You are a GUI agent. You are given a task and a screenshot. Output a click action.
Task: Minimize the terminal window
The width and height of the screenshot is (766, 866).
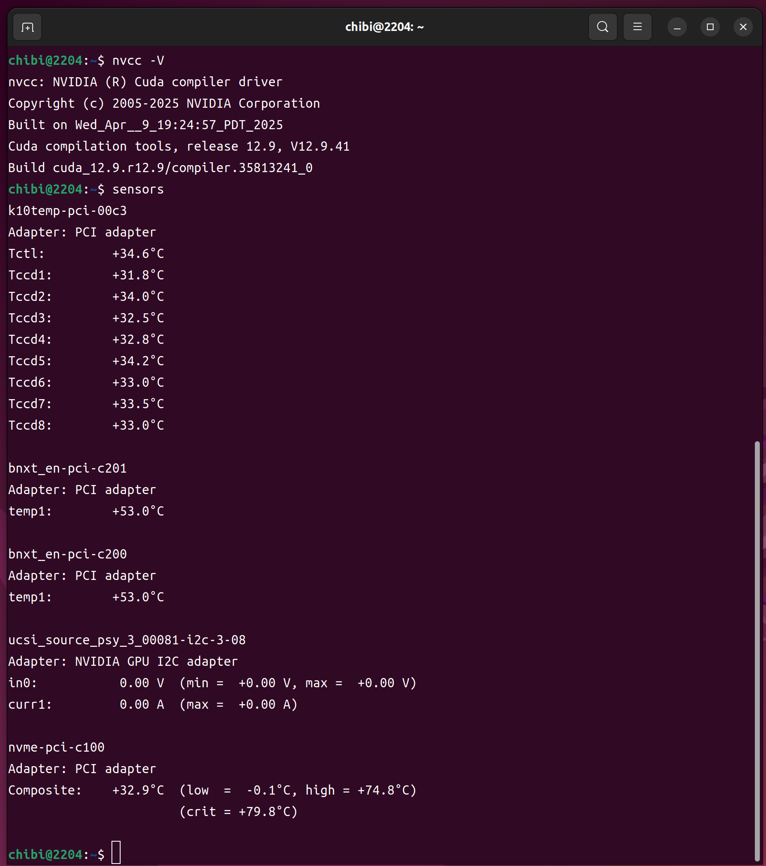coord(677,27)
